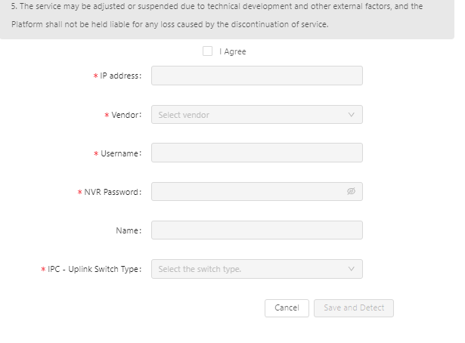Click the IP address field label
The image size is (465, 343).
pyautogui.click(x=121, y=76)
